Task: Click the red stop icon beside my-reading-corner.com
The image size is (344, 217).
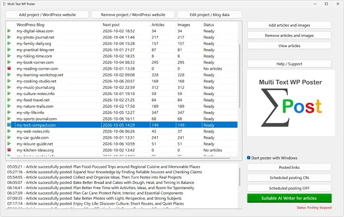Action: (x=9, y=68)
